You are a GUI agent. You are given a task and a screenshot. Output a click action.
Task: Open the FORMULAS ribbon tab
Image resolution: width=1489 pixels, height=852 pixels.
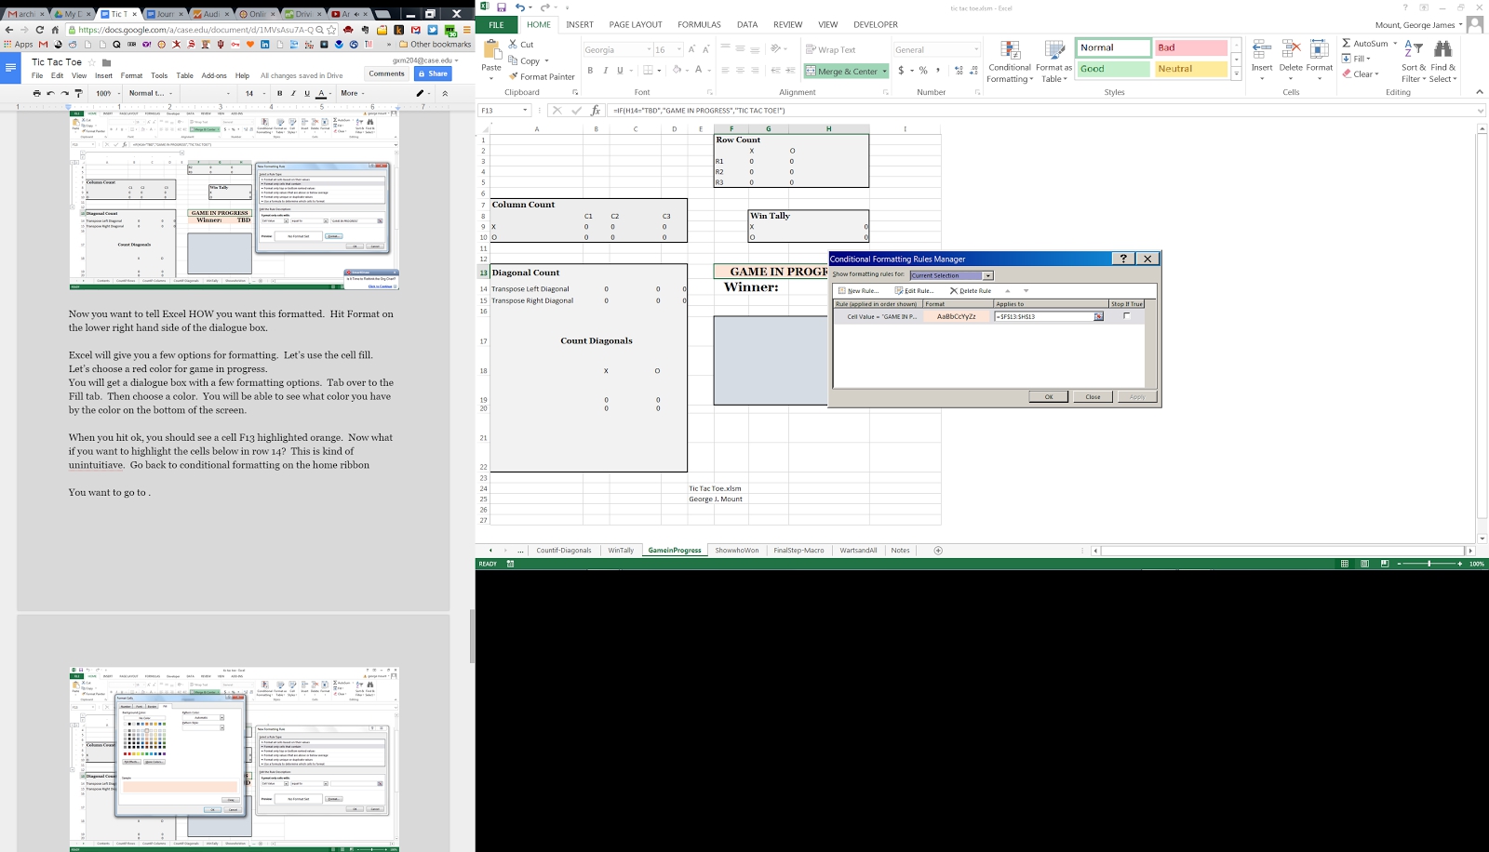click(x=699, y=25)
